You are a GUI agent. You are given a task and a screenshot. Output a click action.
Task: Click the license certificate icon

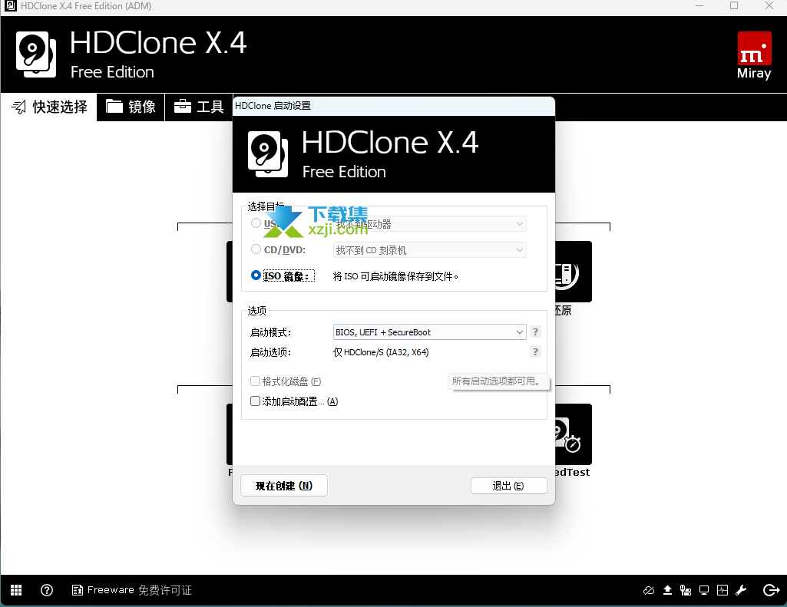pos(78,590)
